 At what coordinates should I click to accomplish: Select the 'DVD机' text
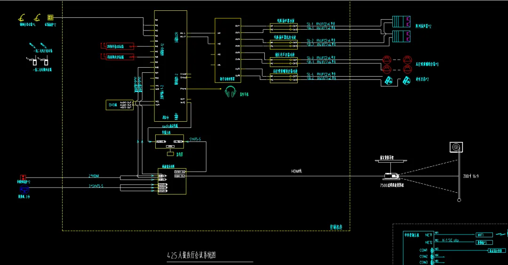[112, 105]
